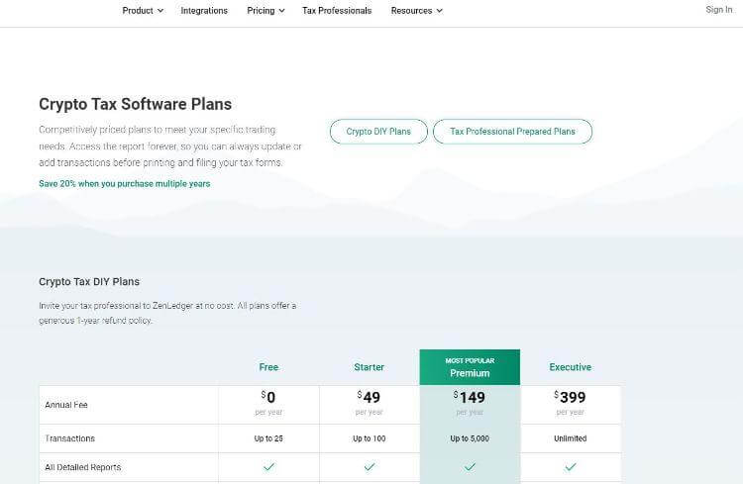
Task: Select Tax Professional Prepared Plans button
Action: click(x=512, y=132)
